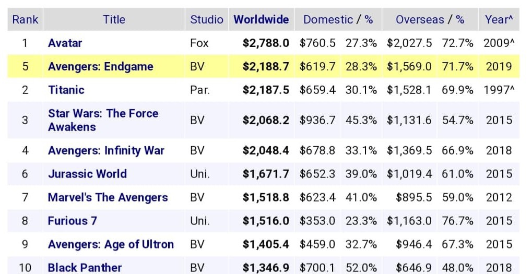The width and height of the screenshot is (532, 274).
Task: Sort by Domestic percent symbol link
Action: pos(369,20)
